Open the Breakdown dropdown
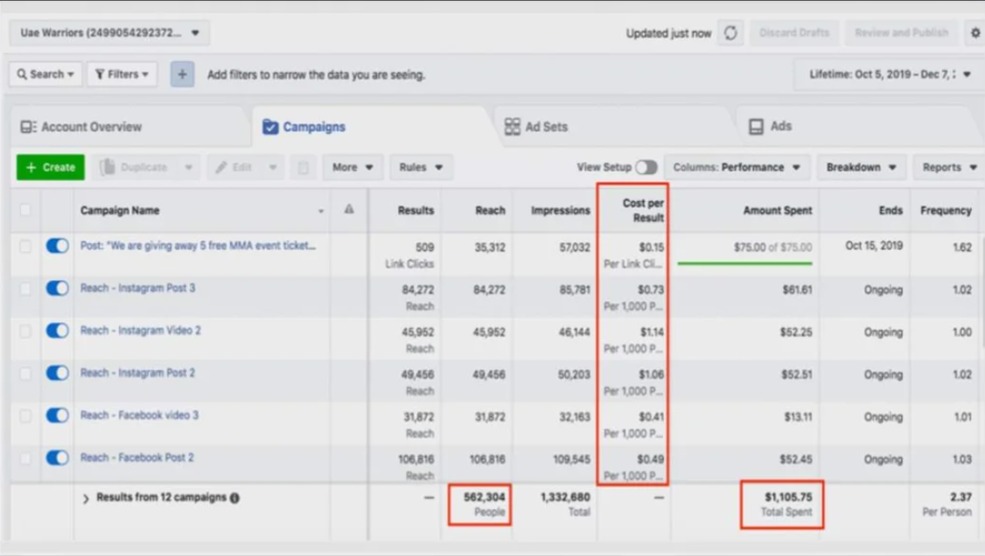The image size is (985, 556). (861, 168)
